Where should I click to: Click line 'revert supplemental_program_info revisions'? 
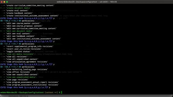pyautogui.click(x=28, y=46)
